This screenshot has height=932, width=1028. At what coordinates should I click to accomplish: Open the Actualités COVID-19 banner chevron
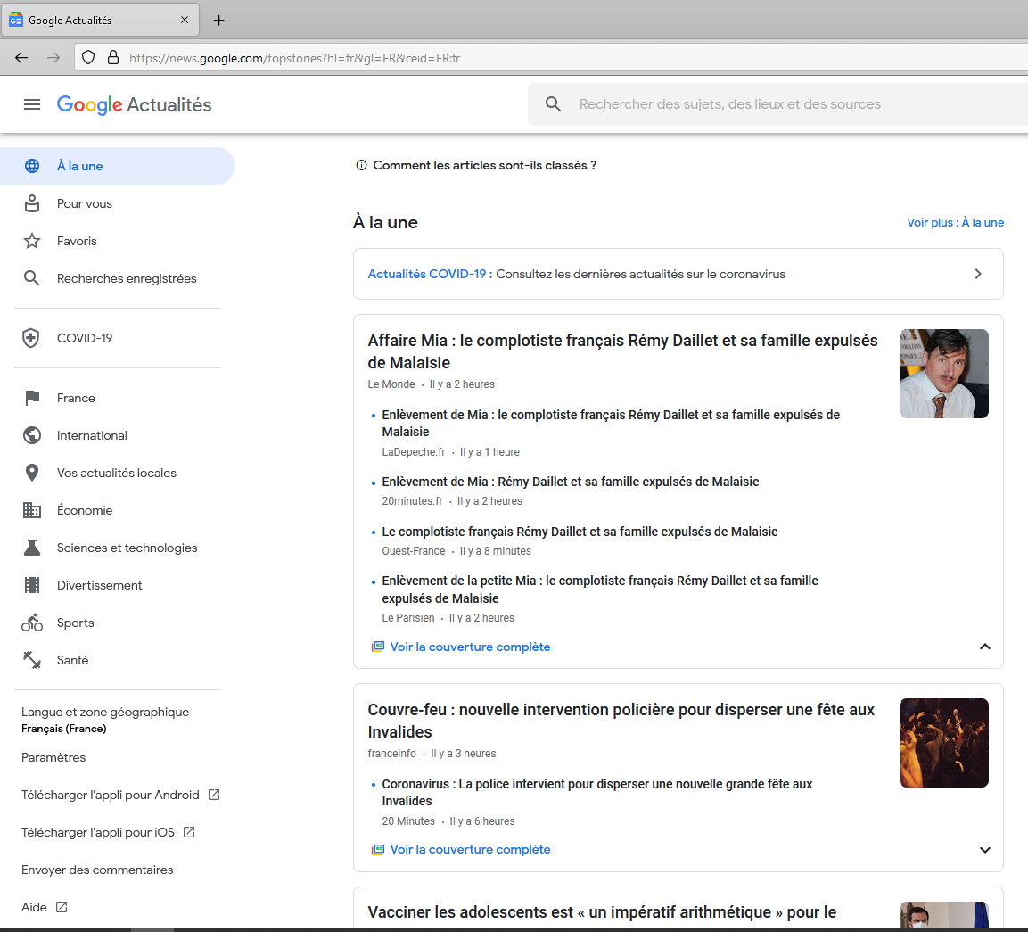(x=978, y=274)
